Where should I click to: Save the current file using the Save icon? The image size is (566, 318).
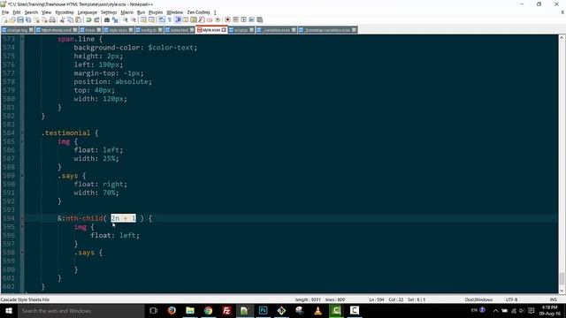click(x=20, y=19)
